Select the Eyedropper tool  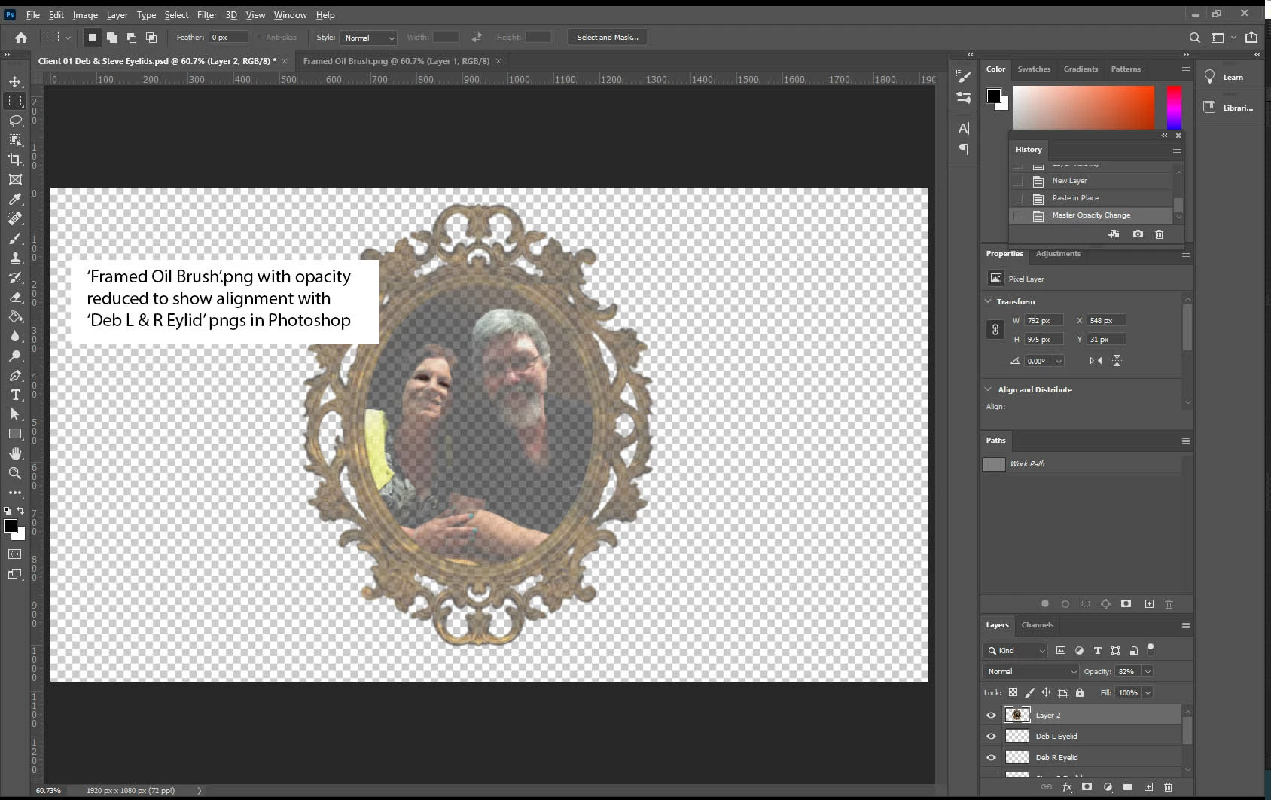[x=15, y=199]
